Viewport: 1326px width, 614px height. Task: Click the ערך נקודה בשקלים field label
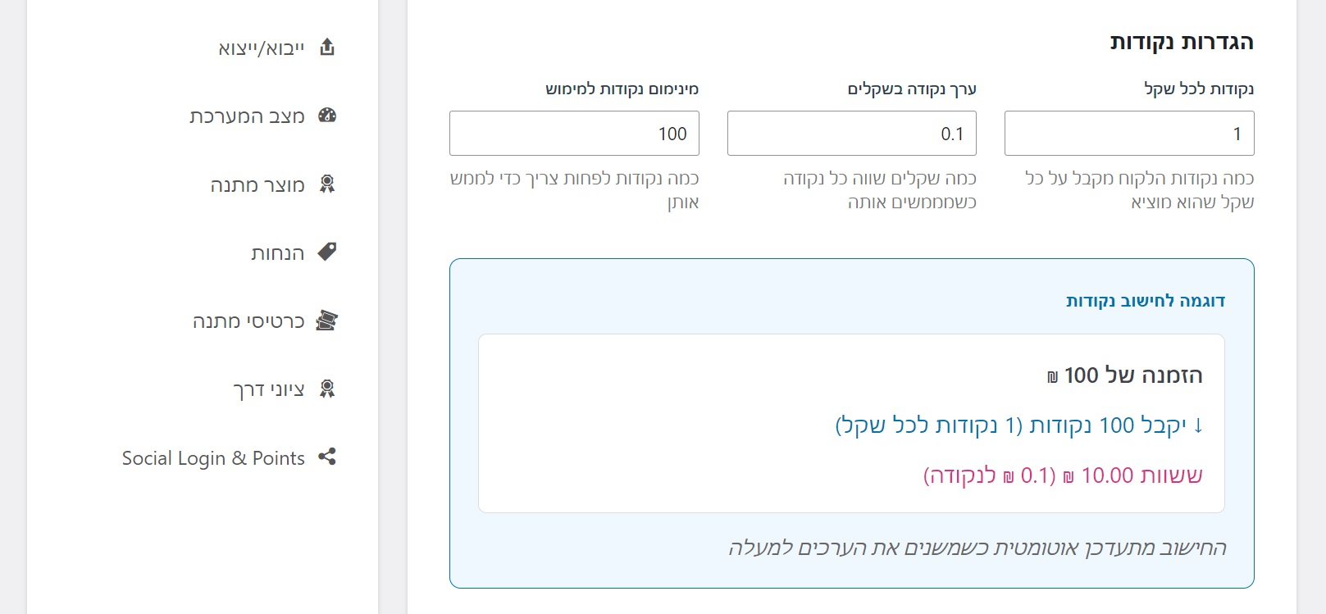[912, 89]
